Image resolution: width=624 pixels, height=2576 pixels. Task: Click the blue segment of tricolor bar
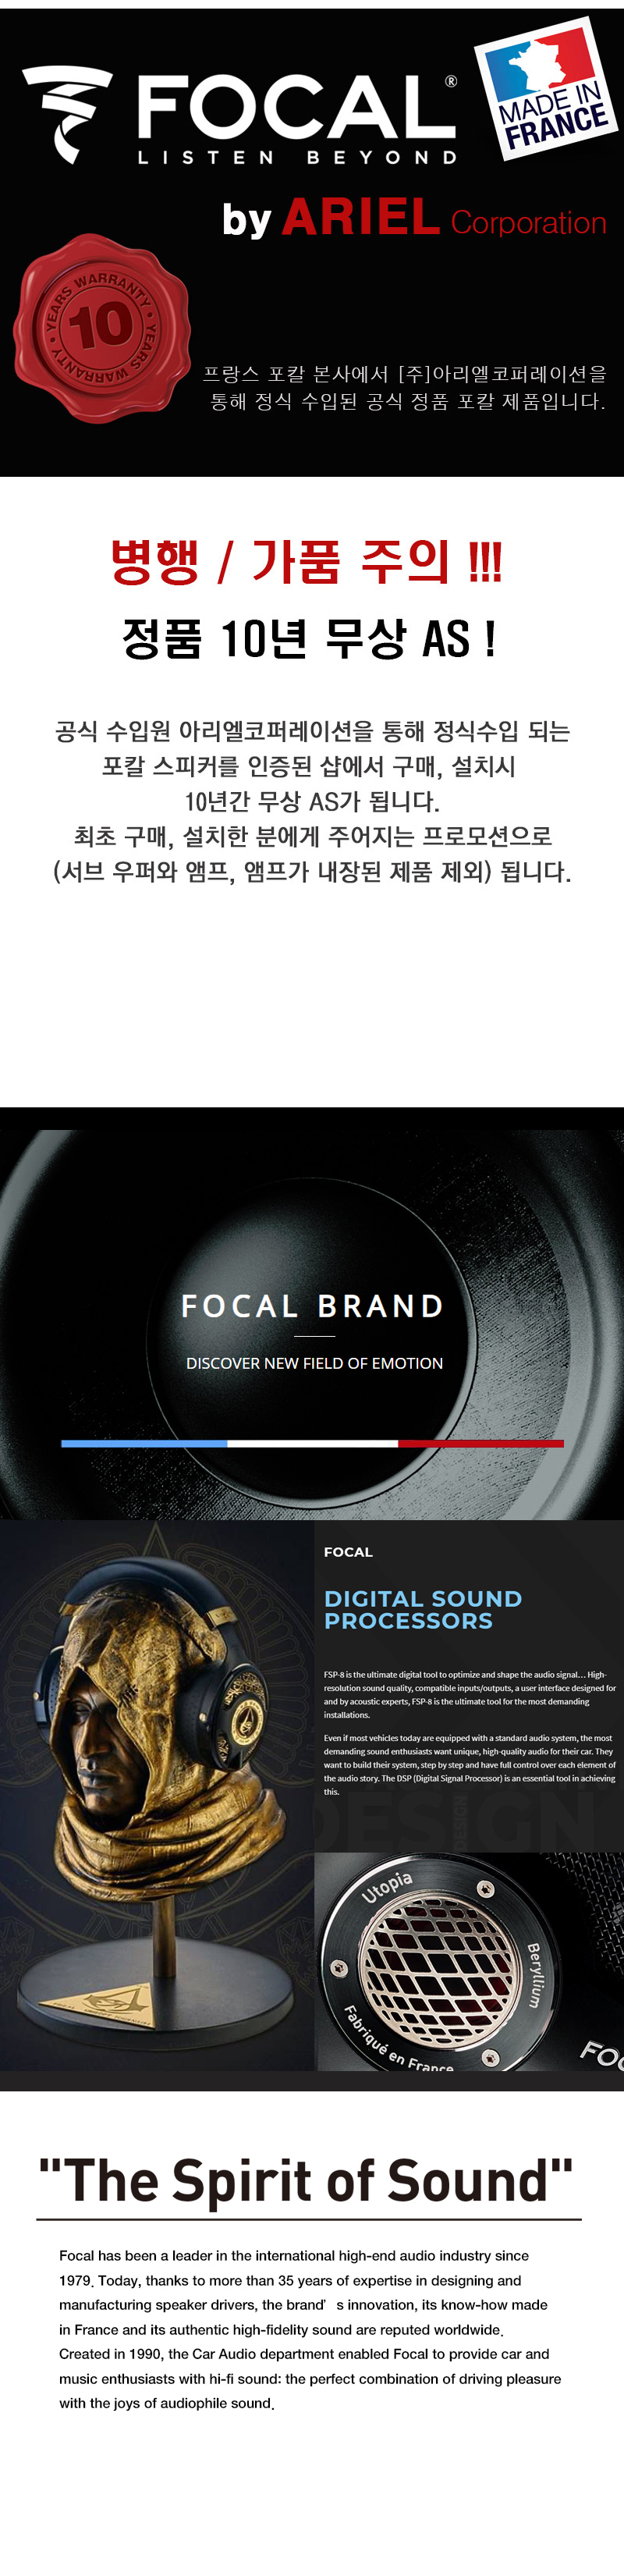pyautogui.click(x=144, y=1443)
